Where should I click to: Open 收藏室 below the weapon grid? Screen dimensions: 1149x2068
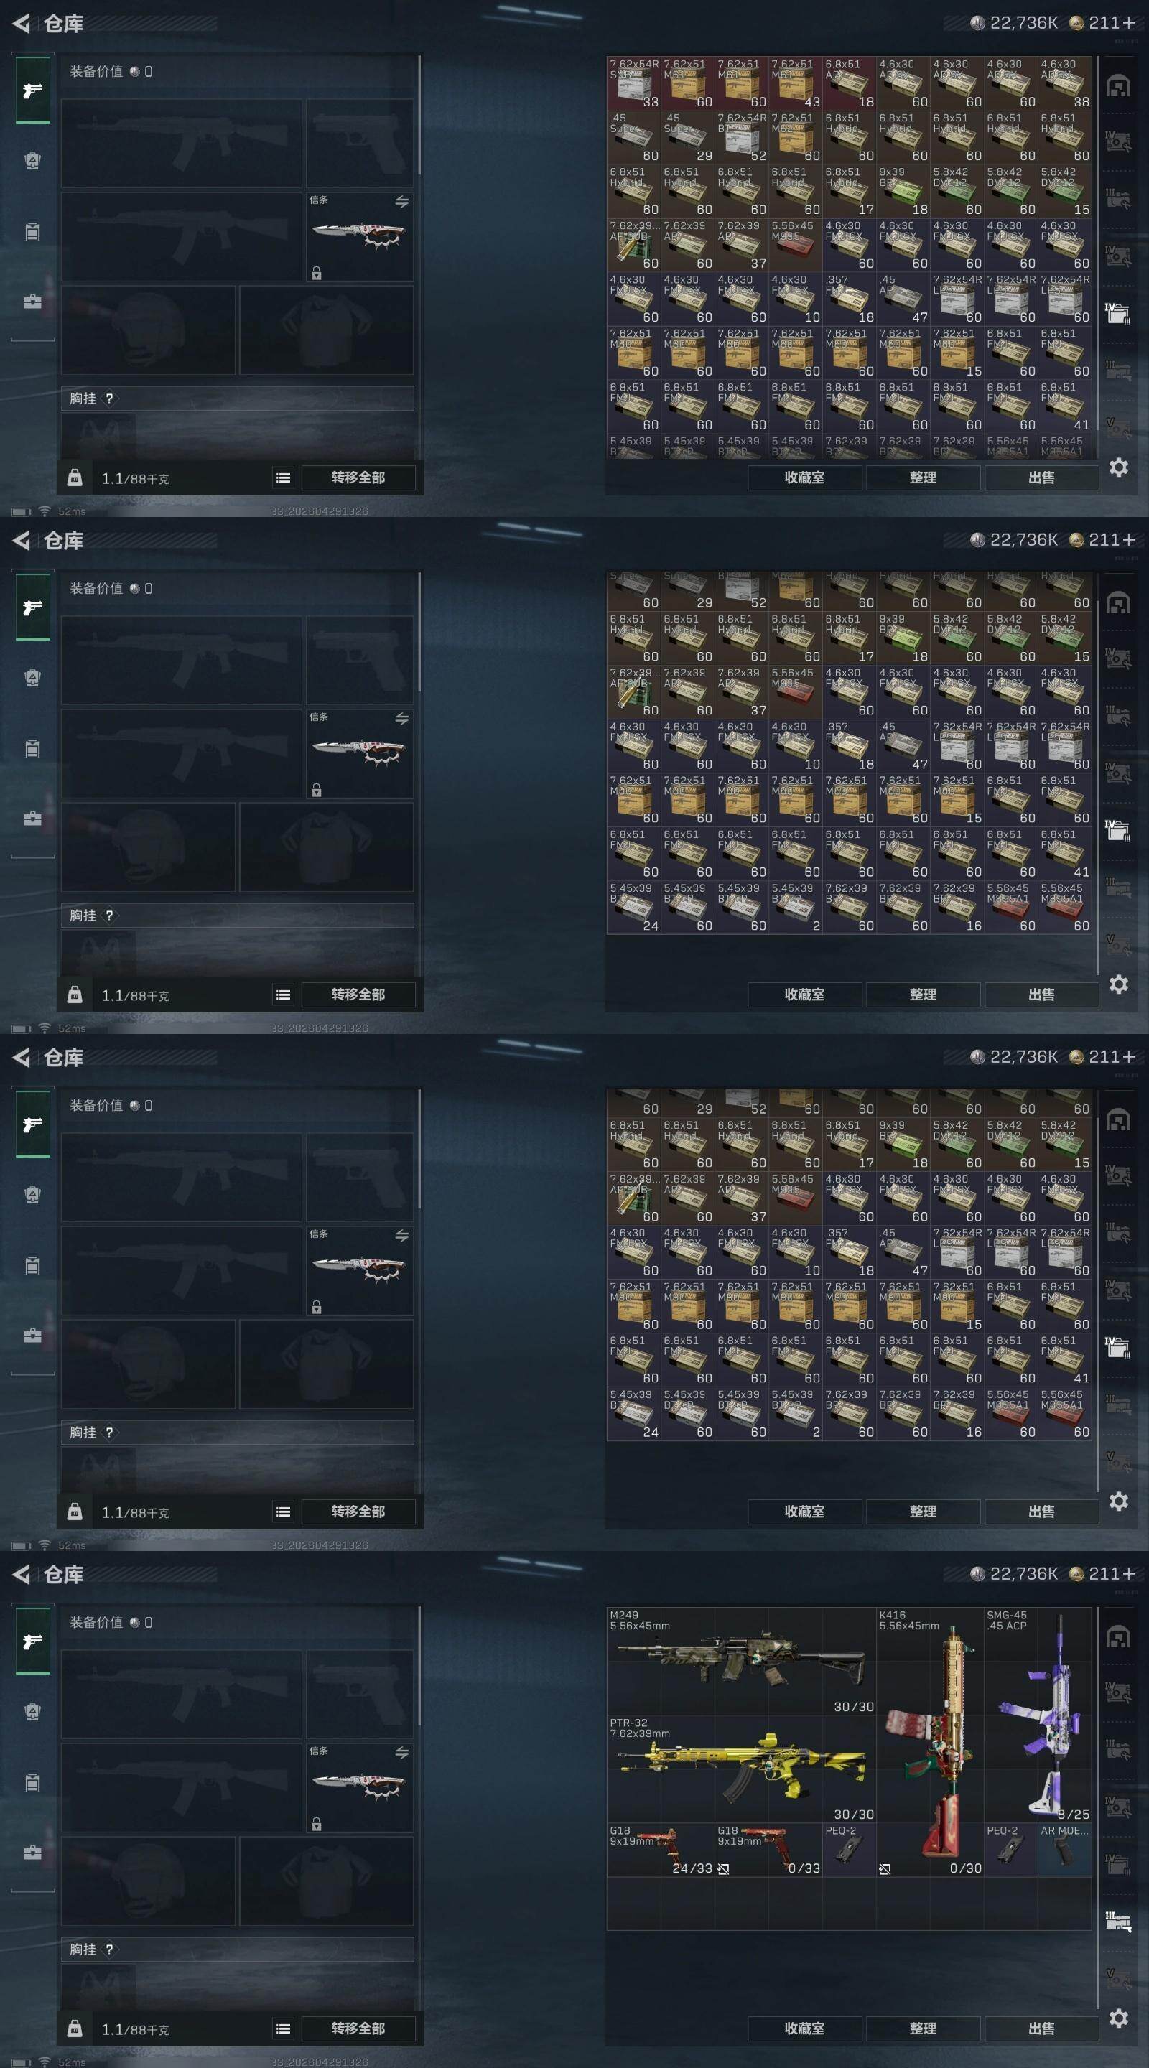[804, 2028]
